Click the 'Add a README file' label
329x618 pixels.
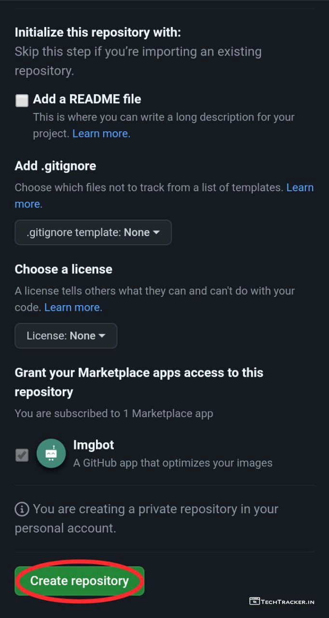87,99
